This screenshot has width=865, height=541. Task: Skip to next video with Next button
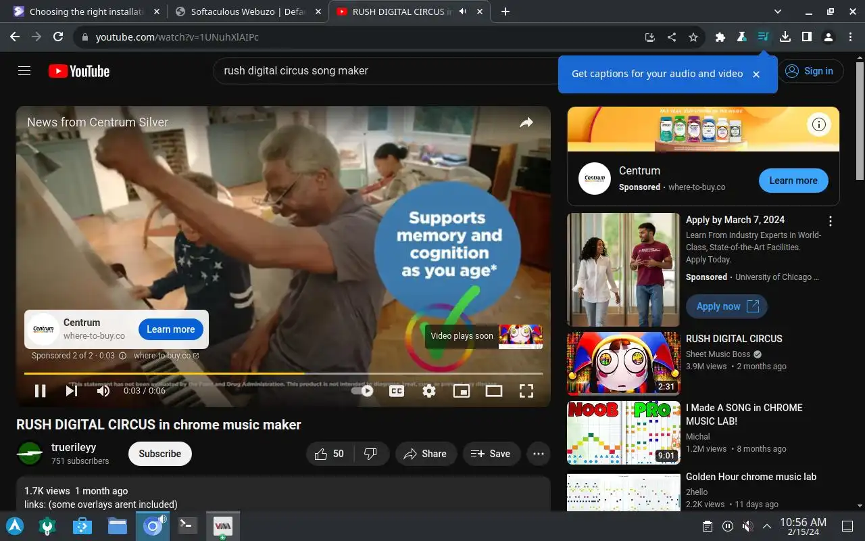(x=71, y=390)
